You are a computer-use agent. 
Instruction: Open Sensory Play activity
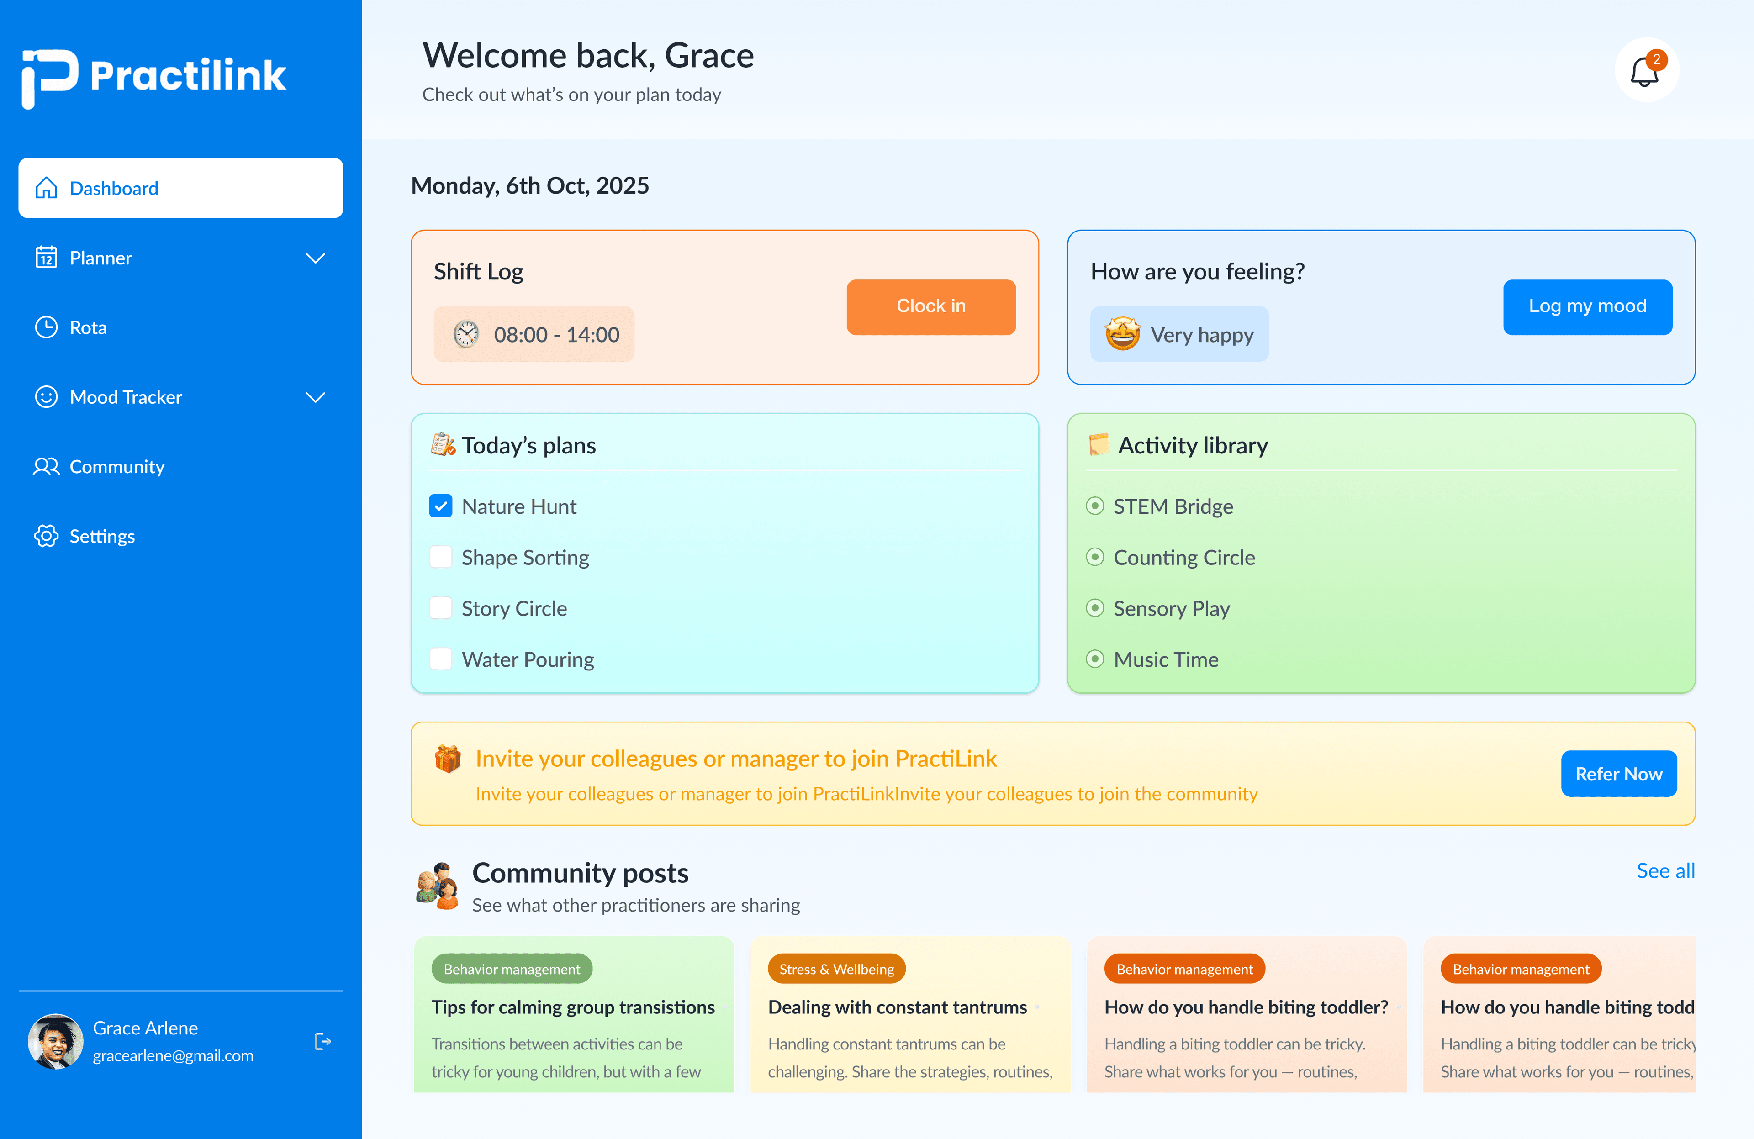pos(1171,608)
